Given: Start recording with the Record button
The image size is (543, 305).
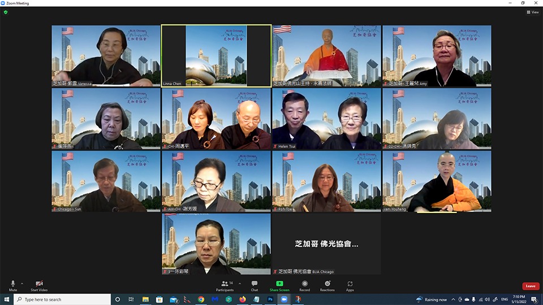Looking at the screenshot, I should coord(304,285).
